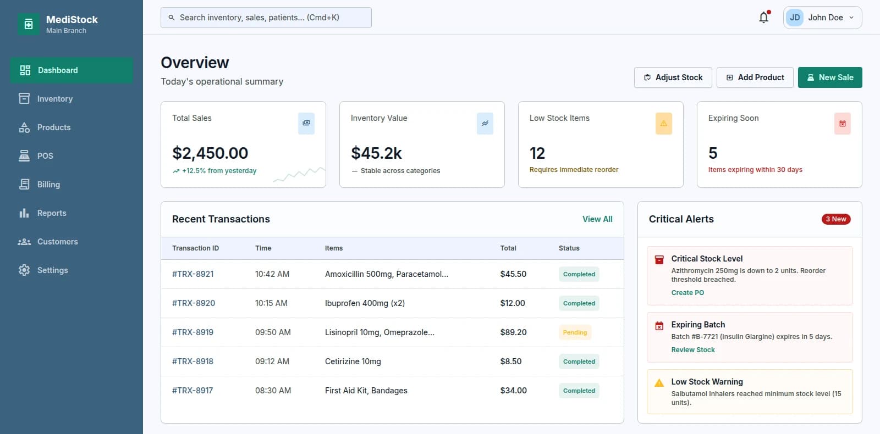The width and height of the screenshot is (880, 434).
Task: Click the Adjust Stock button
Action: click(x=673, y=77)
